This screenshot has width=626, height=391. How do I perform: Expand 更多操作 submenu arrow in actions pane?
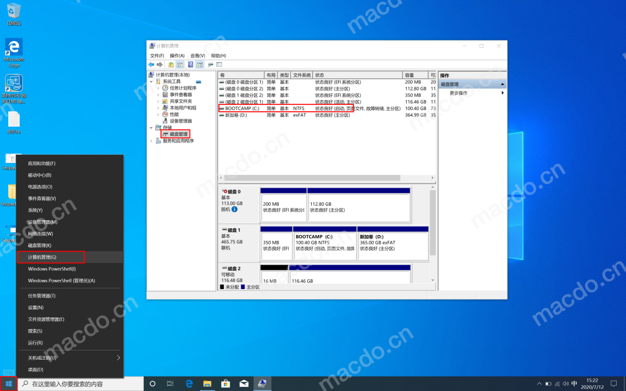coord(502,93)
